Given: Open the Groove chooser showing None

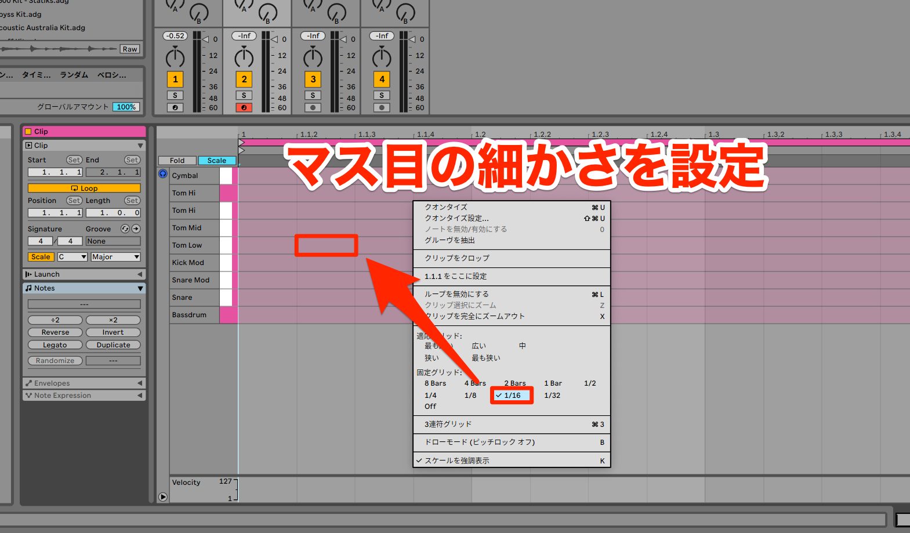Looking at the screenshot, I should pyautogui.click(x=113, y=241).
